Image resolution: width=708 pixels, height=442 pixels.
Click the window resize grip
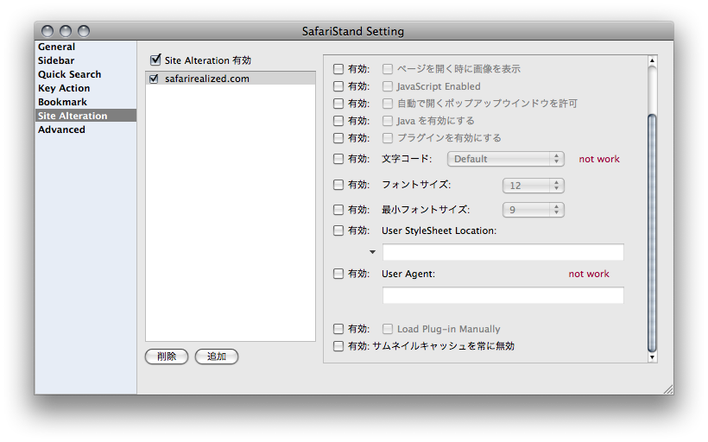click(x=668, y=389)
